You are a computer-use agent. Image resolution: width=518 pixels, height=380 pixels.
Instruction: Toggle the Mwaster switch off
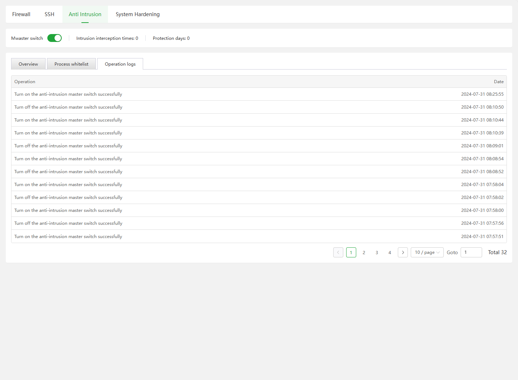(x=55, y=38)
